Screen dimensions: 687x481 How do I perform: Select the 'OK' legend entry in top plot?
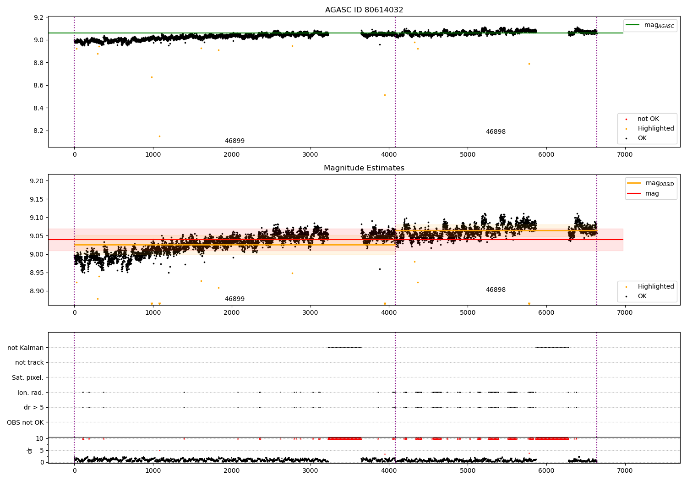pyautogui.click(x=642, y=138)
